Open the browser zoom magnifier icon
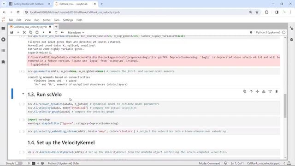This screenshot has width=295, height=166. [x=251, y=12]
